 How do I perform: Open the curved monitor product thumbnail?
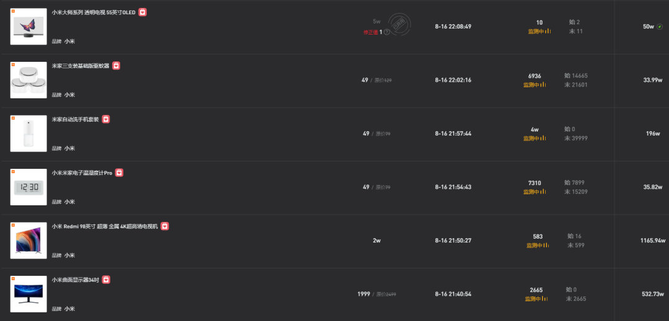(28, 294)
